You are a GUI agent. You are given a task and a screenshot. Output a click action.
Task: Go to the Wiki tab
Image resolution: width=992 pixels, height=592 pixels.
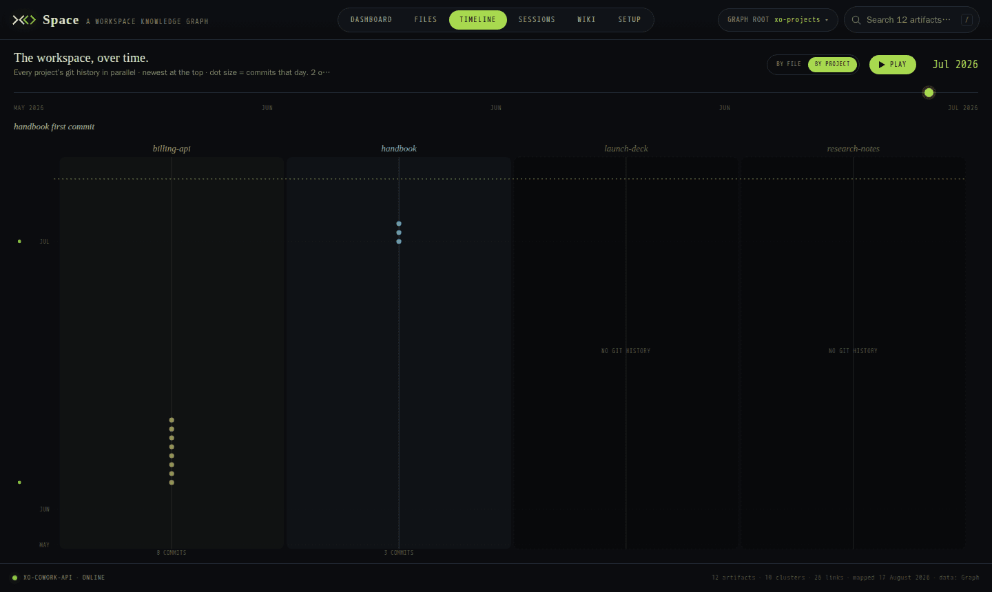click(x=586, y=20)
